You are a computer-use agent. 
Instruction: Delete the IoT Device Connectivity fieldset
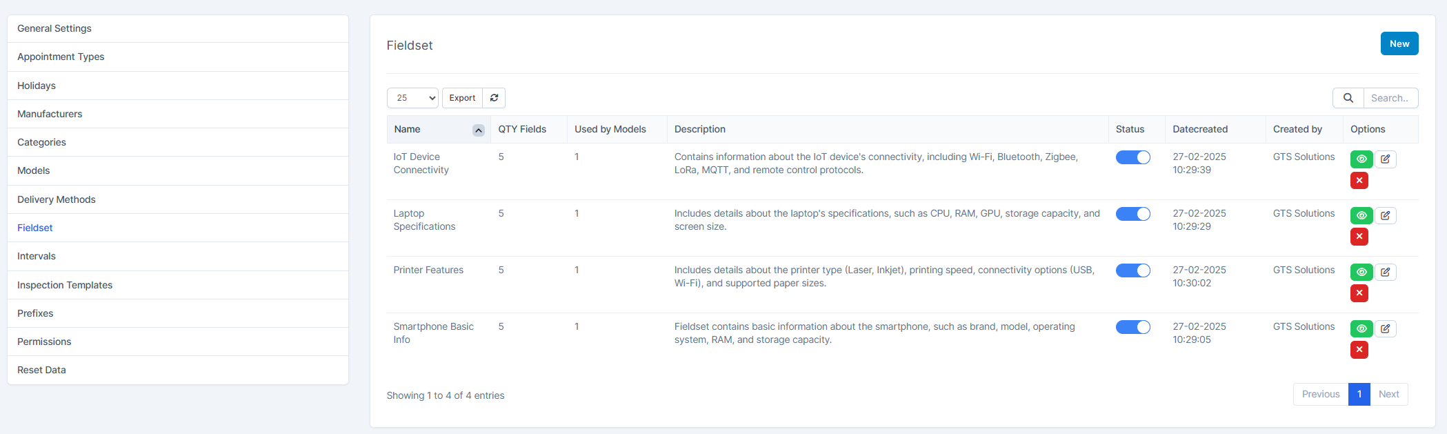pos(1359,180)
